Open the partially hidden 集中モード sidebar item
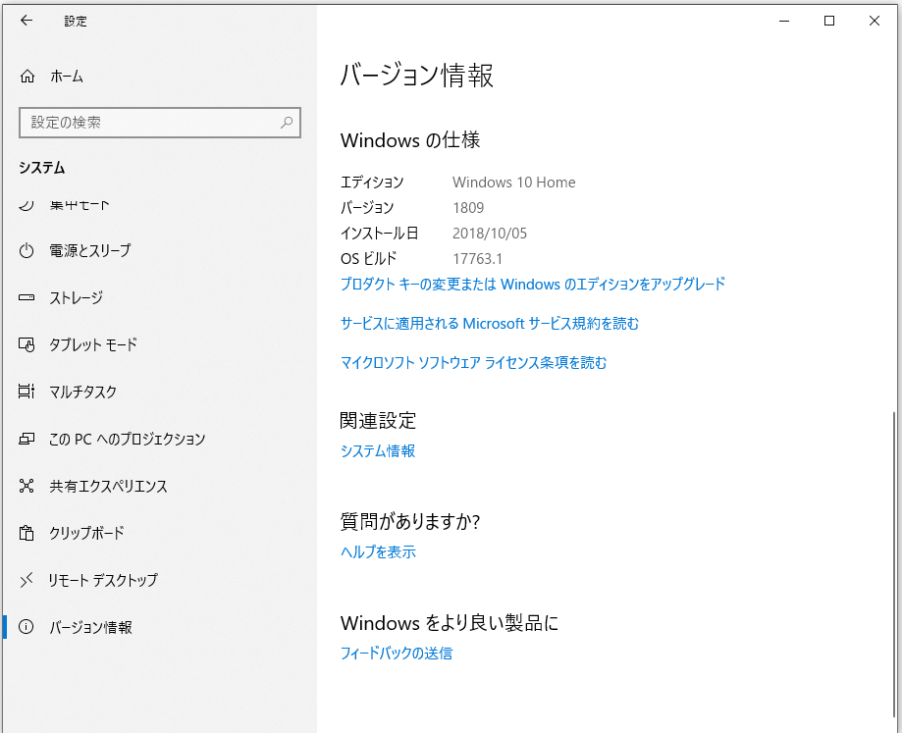 point(80,205)
